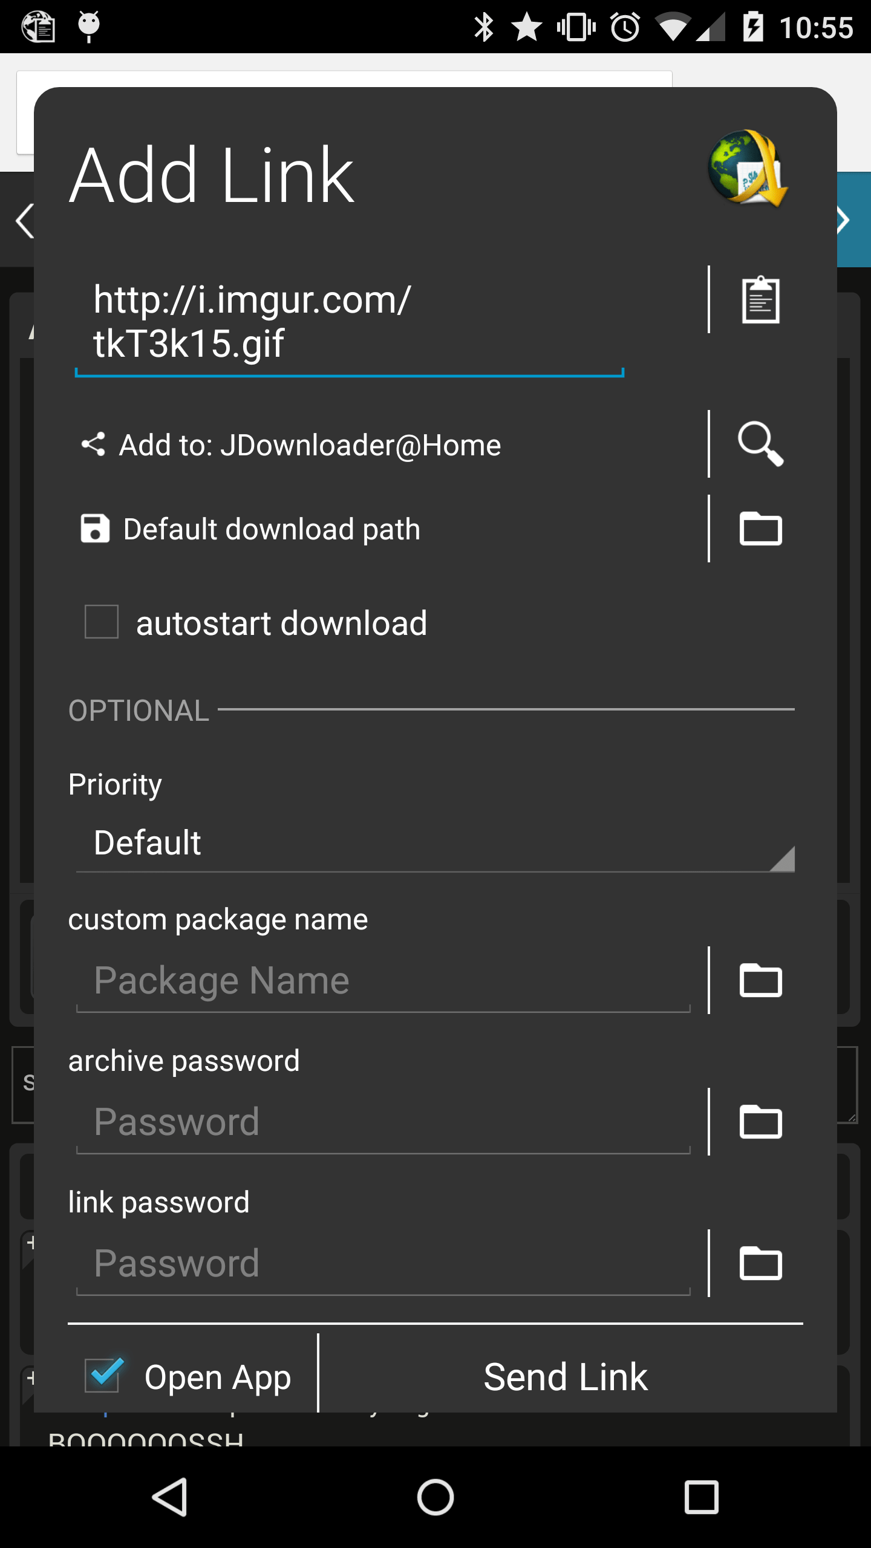Tap the JDownloader globe logo

748,168
